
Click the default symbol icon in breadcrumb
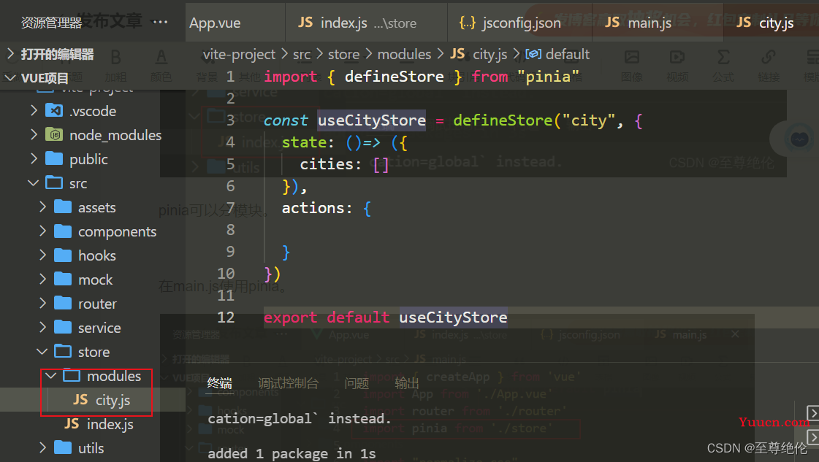[533, 54]
